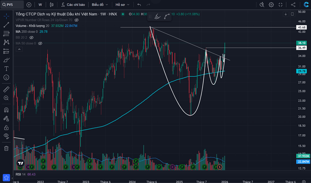Open the Fibonacci and horizontal lines tool
311x183 pixels.
pyautogui.click(x=6, y=33)
